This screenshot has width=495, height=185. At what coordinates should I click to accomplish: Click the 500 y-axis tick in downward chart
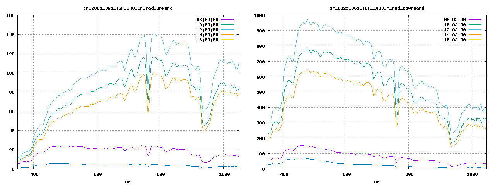(259, 92)
